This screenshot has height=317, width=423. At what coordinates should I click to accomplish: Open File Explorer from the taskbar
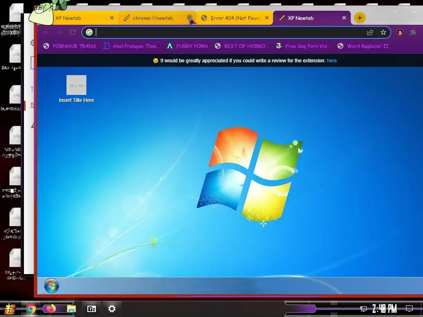(71, 309)
